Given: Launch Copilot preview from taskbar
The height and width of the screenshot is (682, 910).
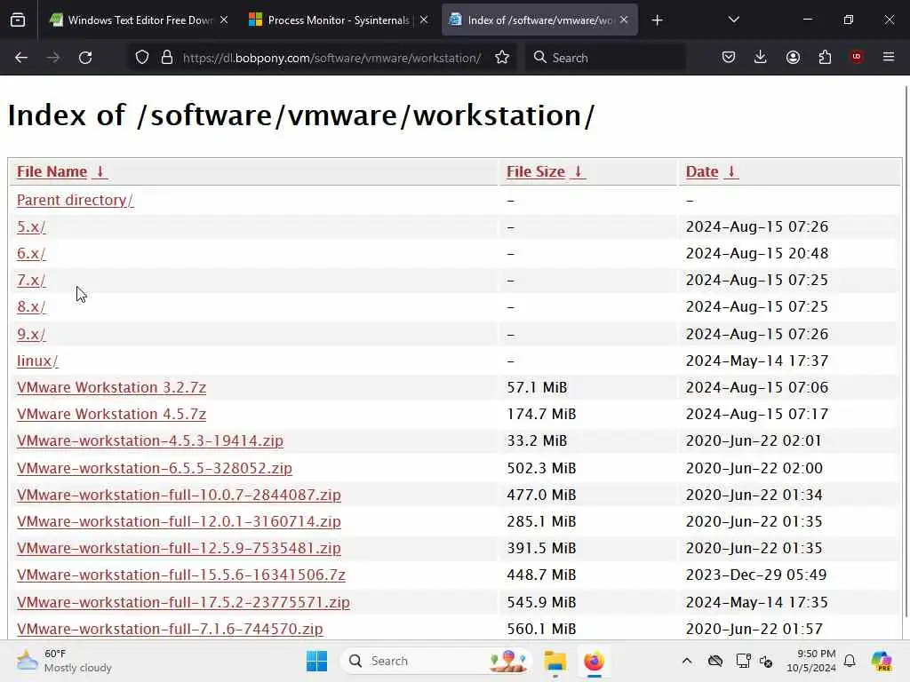Looking at the screenshot, I should pos(882,661).
